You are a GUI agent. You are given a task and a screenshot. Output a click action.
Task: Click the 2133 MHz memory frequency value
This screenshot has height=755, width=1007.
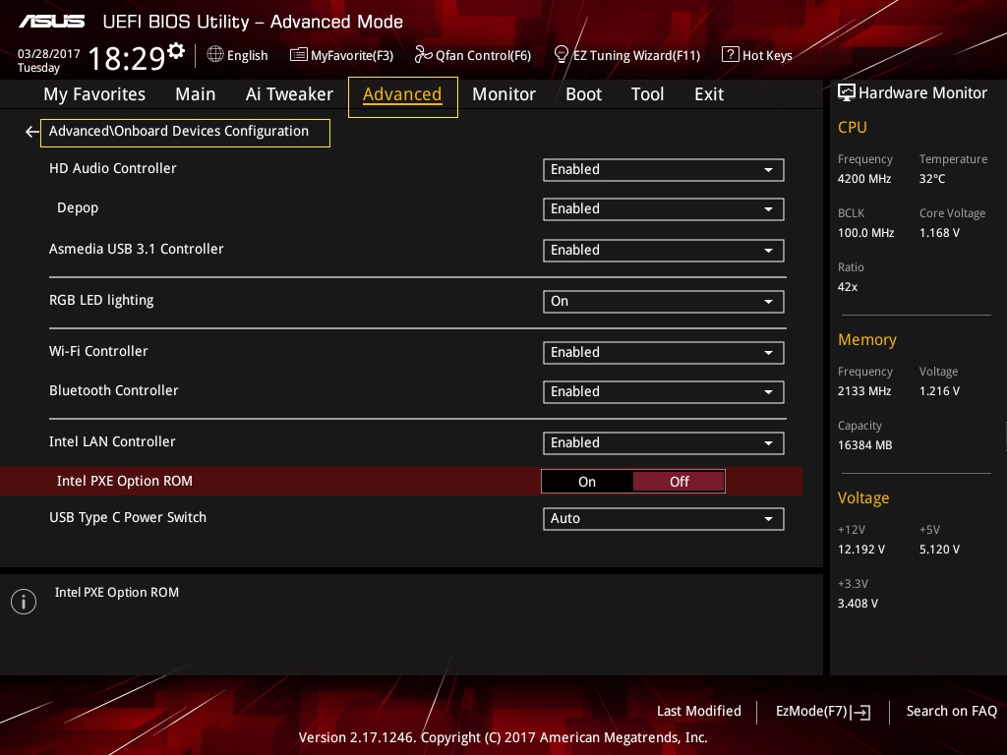click(x=864, y=391)
